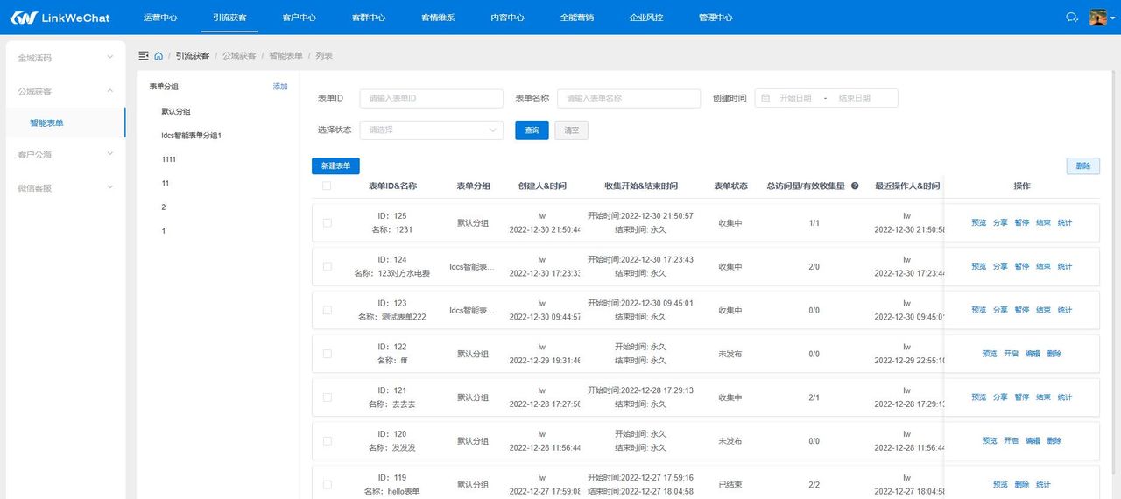This screenshot has height=499, width=1121.
Task: Open 企业风控 in top navigation
Action: coord(646,18)
